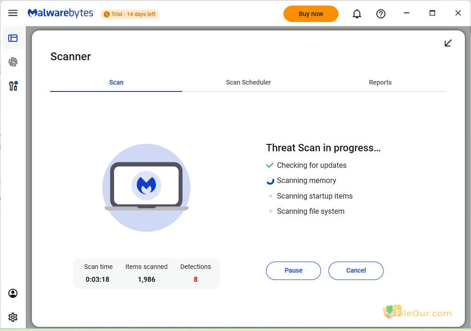
Task: Click the Scanning startup items status indicator
Action: point(270,196)
